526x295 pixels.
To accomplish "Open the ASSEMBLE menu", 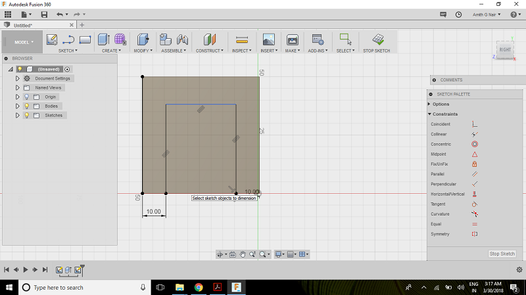I will (x=174, y=51).
